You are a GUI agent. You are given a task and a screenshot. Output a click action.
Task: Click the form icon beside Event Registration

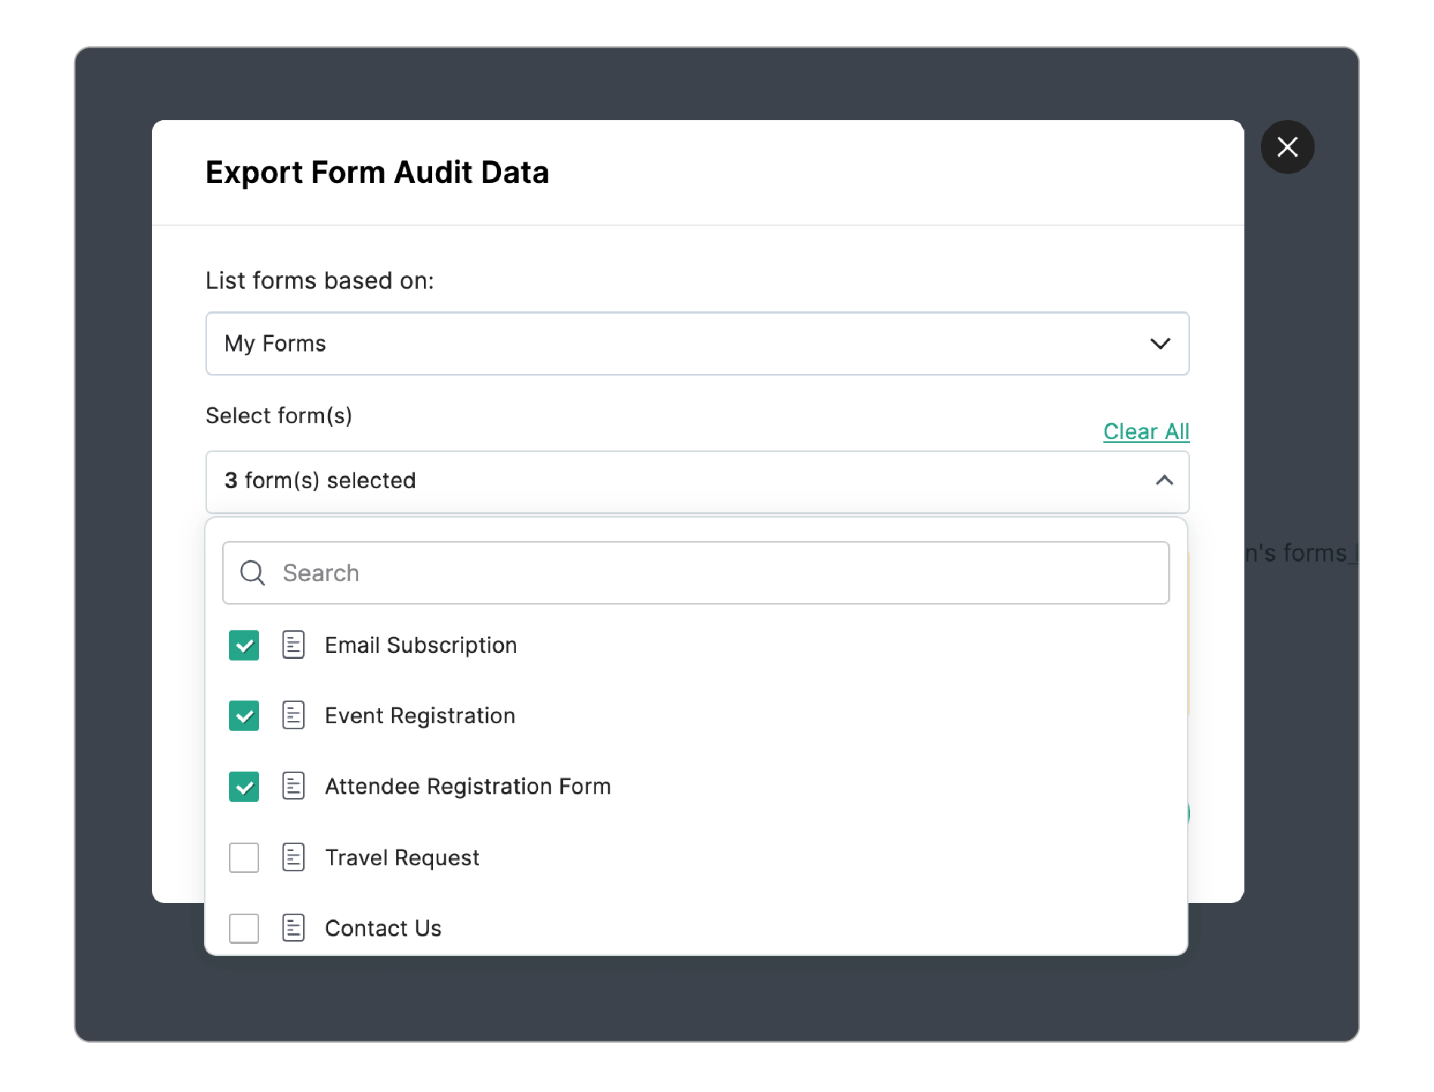click(293, 716)
